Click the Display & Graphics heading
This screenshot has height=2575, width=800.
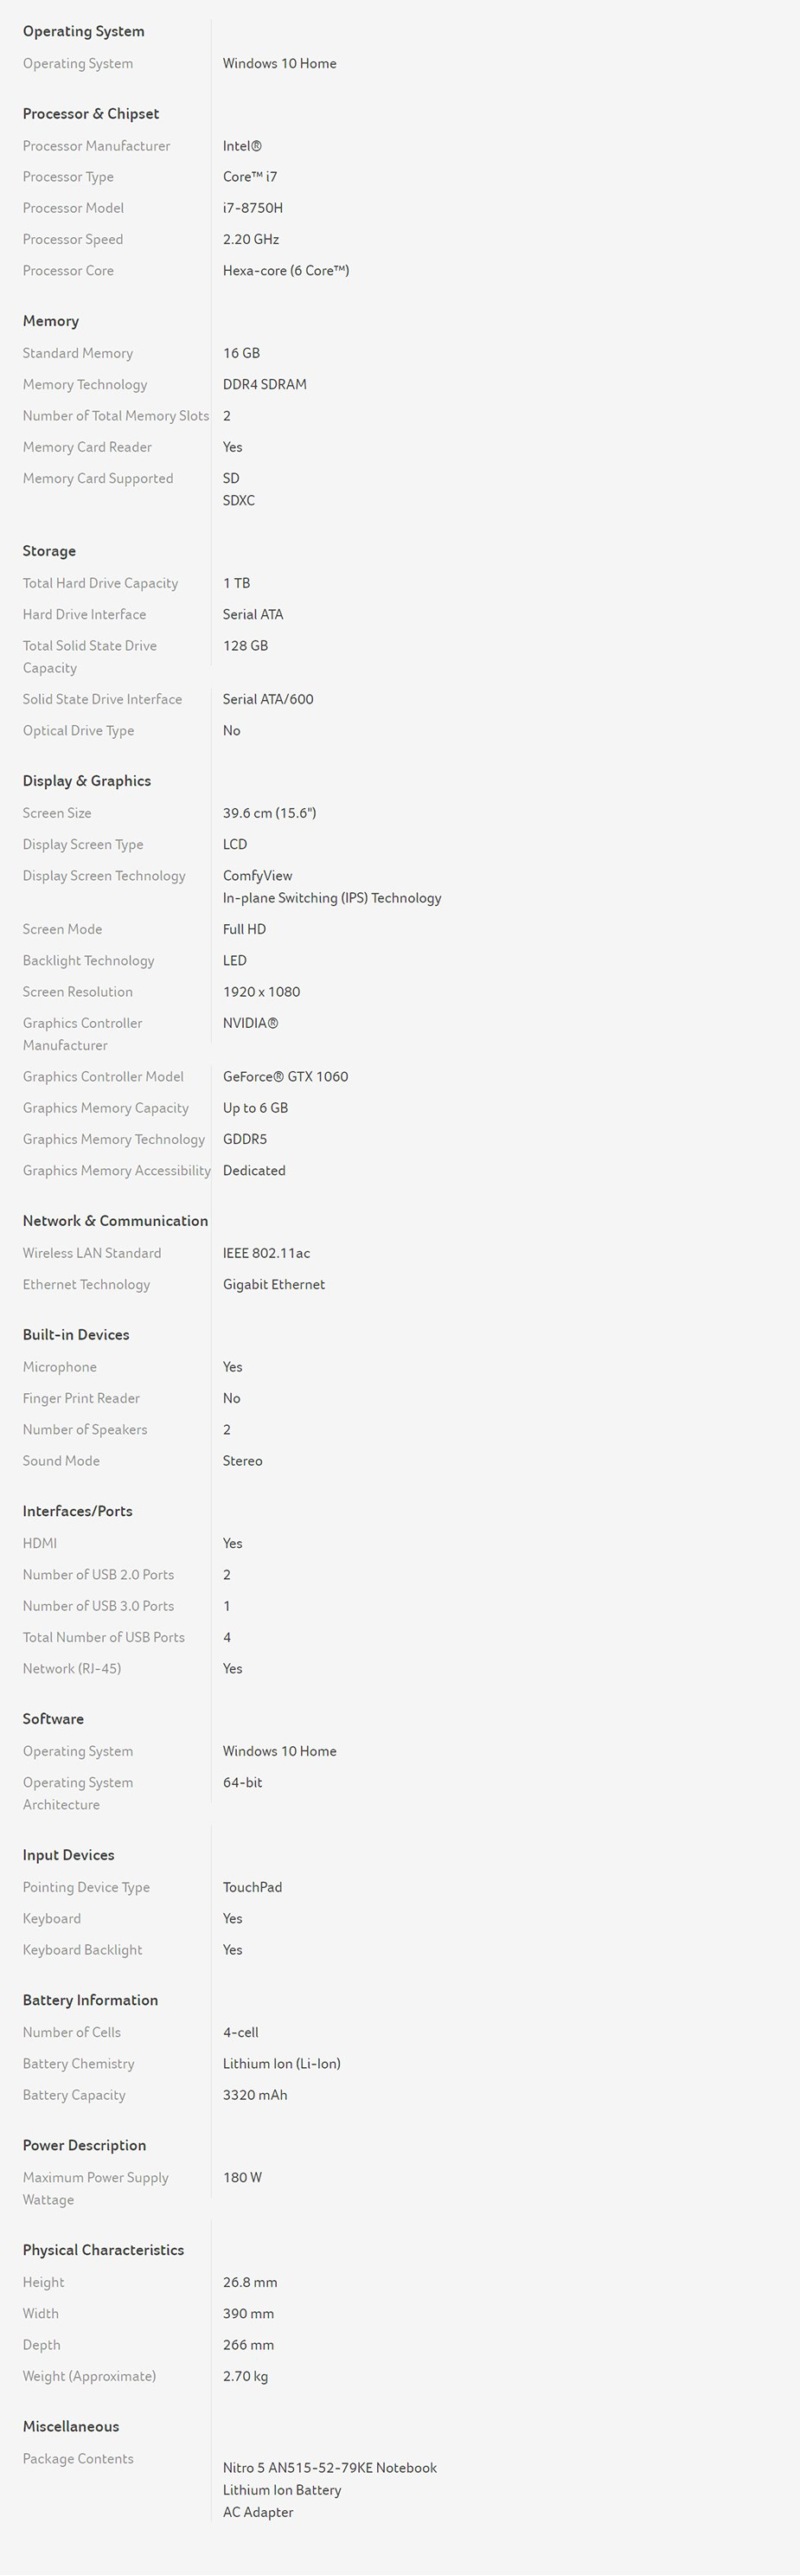pyautogui.click(x=86, y=780)
